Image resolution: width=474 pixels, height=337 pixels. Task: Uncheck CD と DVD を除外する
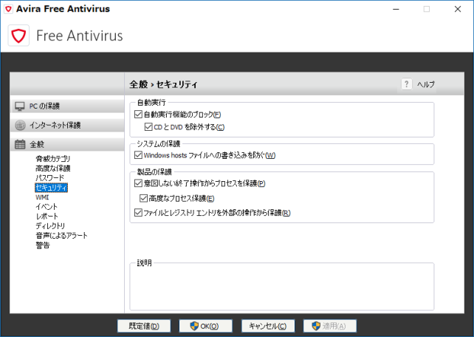click(148, 127)
